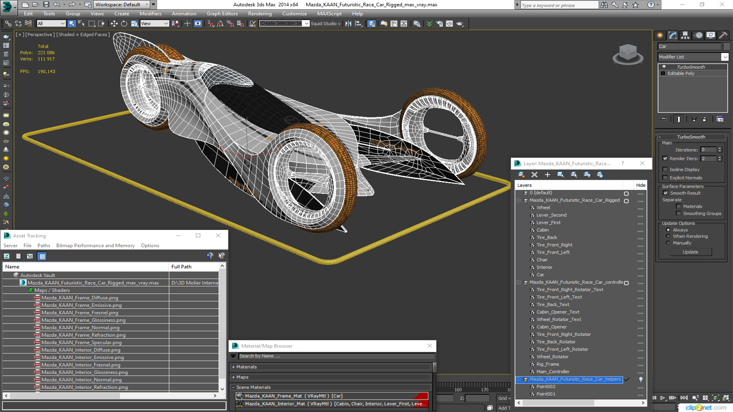Open the Paths menu in Asset Tracking
The height and width of the screenshot is (412, 733).
coord(44,246)
